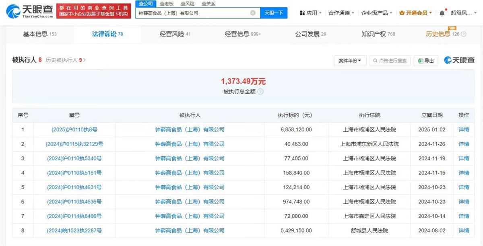Open the 企业级产品 dropdown

pos(377,13)
